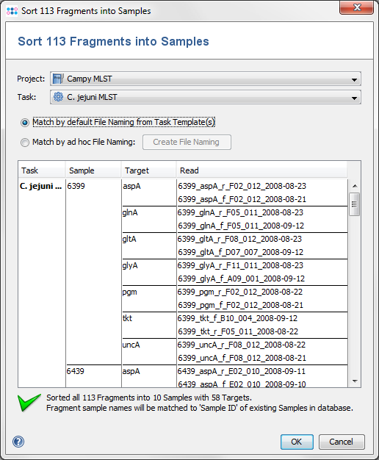
Task: Select read 6399_glnA_r_F05_011_2008-08-23
Action: (240, 212)
